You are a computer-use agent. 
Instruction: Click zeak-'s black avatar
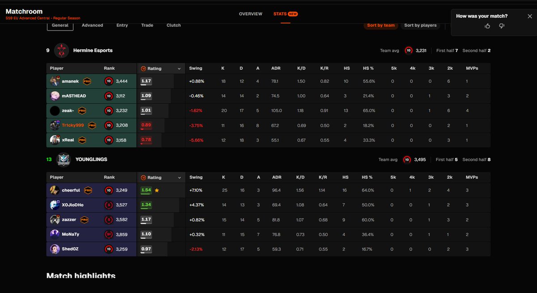55,110
